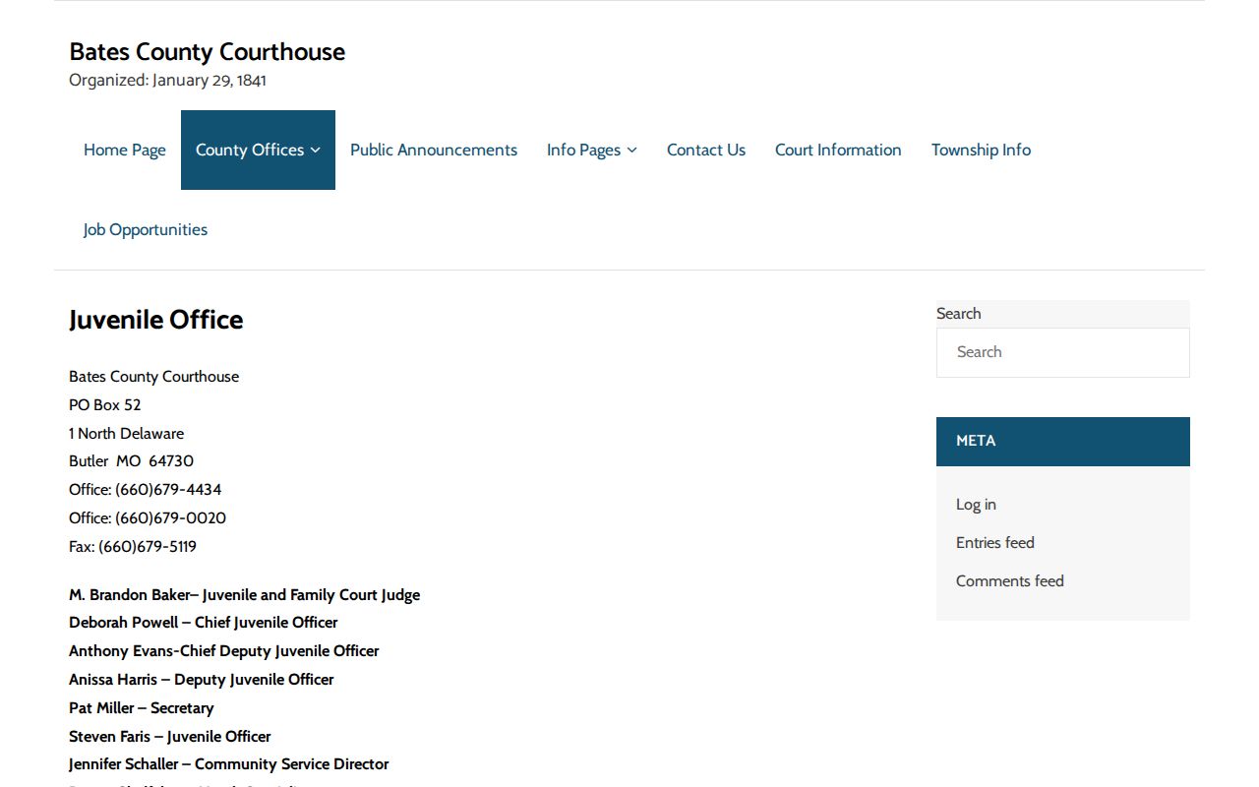The width and height of the screenshot is (1259, 787).
Task: Click the Juvenile Office heading
Action: click(x=155, y=320)
